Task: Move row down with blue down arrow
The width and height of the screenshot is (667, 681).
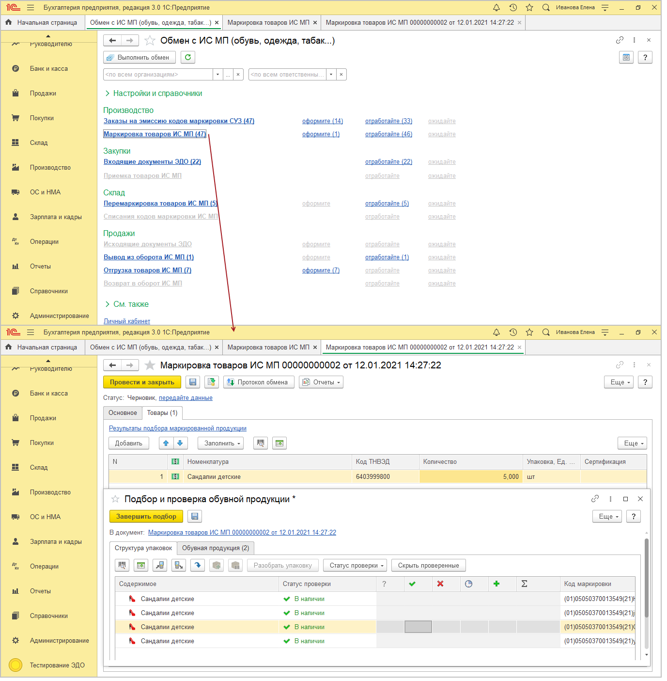Action: (x=180, y=443)
